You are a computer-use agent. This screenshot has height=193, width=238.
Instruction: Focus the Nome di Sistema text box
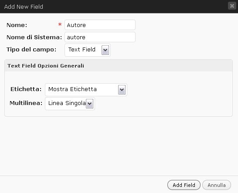coord(100,37)
